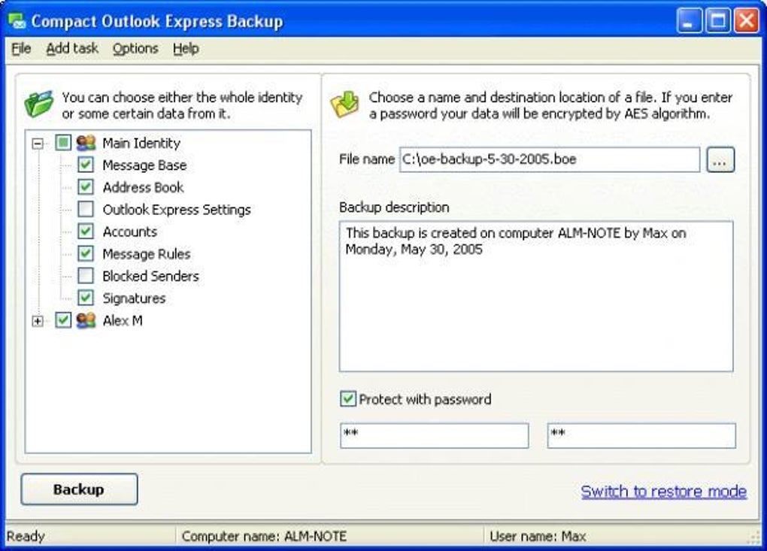Uncheck the Address Book checkbox
This screenshot has width=767, height=551.
(x=86, y=186)
